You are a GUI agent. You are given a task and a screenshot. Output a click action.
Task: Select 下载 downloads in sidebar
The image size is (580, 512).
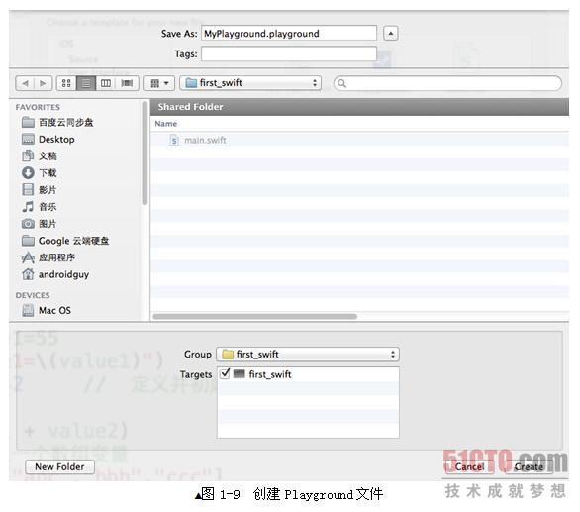coord(40,173)
